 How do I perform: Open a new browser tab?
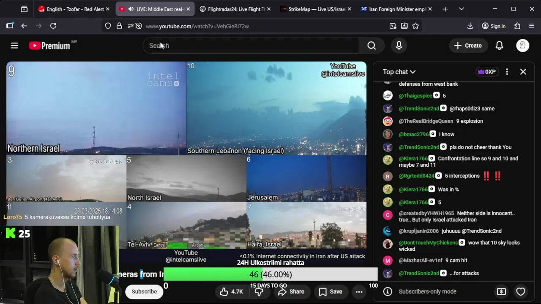pyautogui.click(x=445, y=9)
